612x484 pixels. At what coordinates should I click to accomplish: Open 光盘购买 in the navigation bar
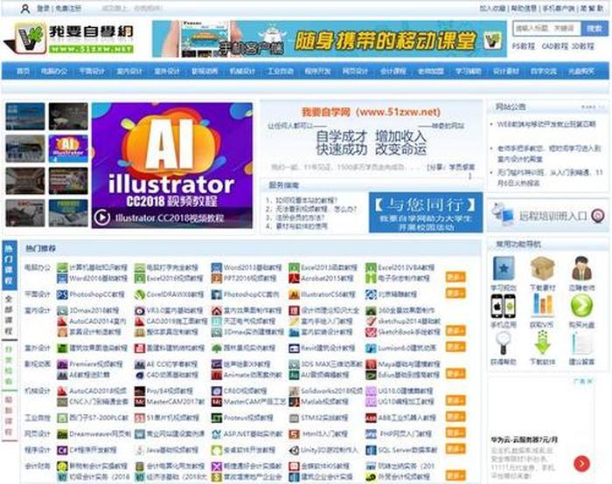point(581,72)
